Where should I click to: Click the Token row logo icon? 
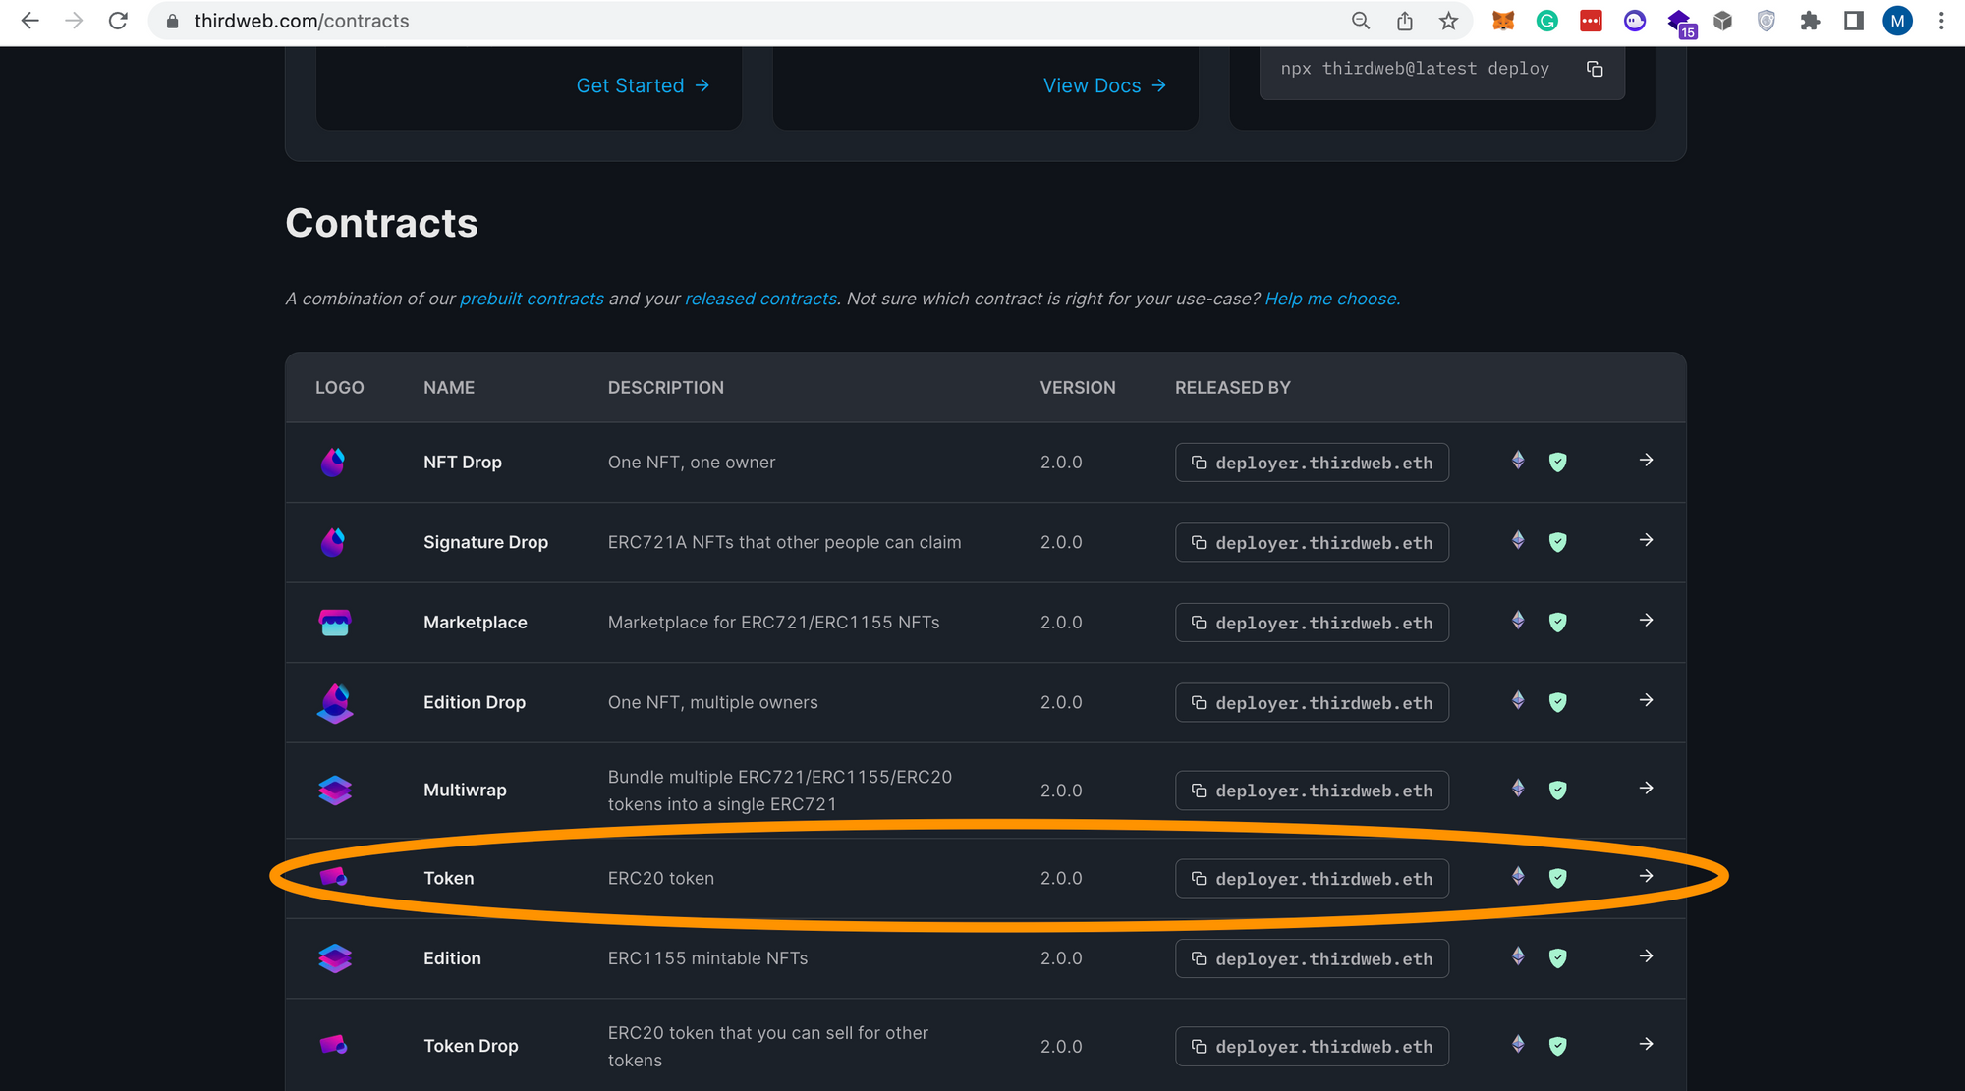334,877
